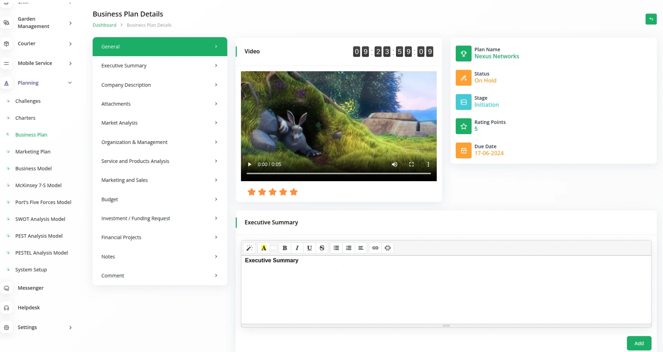
Task: Toggle strikethrough formatting in editor
Action: pos(322,248)
